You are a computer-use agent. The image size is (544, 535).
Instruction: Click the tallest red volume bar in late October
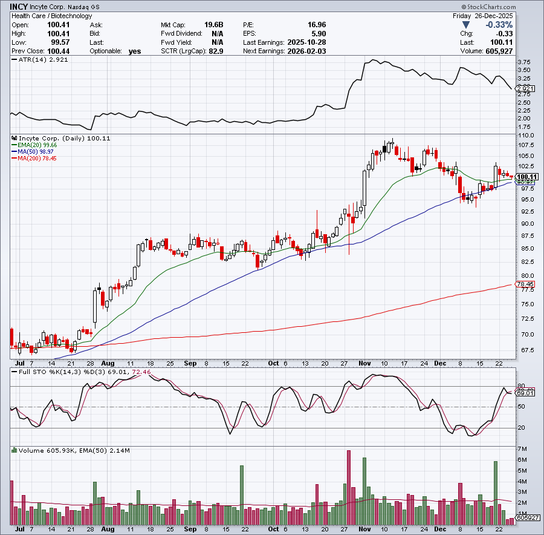349,488
